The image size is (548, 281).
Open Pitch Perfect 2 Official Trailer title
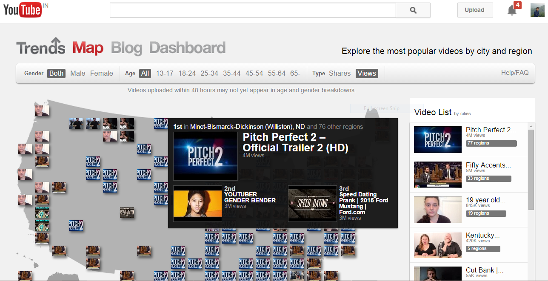click(295, 142)
